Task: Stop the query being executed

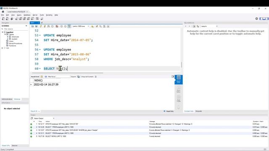Action: click(x=52, y=26)
